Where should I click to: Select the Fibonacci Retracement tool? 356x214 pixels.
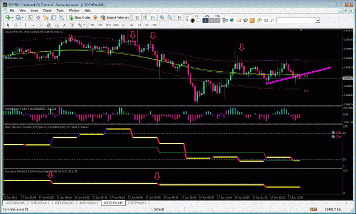pyautogui.click(x=56, y=25)
